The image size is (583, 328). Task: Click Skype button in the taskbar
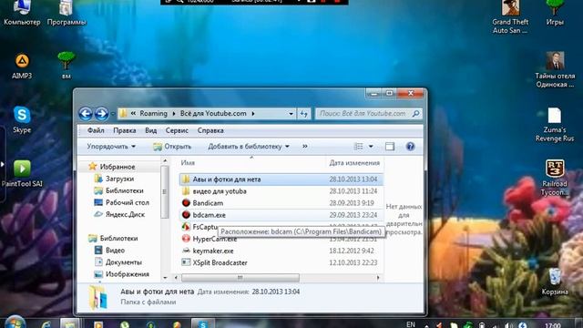pyautogui.click(x=203, y=323)
